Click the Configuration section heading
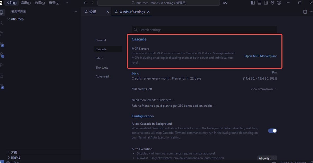The width and height of the screenshot is (313, 163). pyautogui.click(x=143, y=116)
